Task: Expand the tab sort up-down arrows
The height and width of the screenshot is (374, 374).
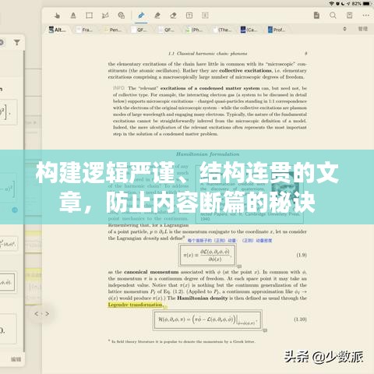Action: tap(344, 29)
